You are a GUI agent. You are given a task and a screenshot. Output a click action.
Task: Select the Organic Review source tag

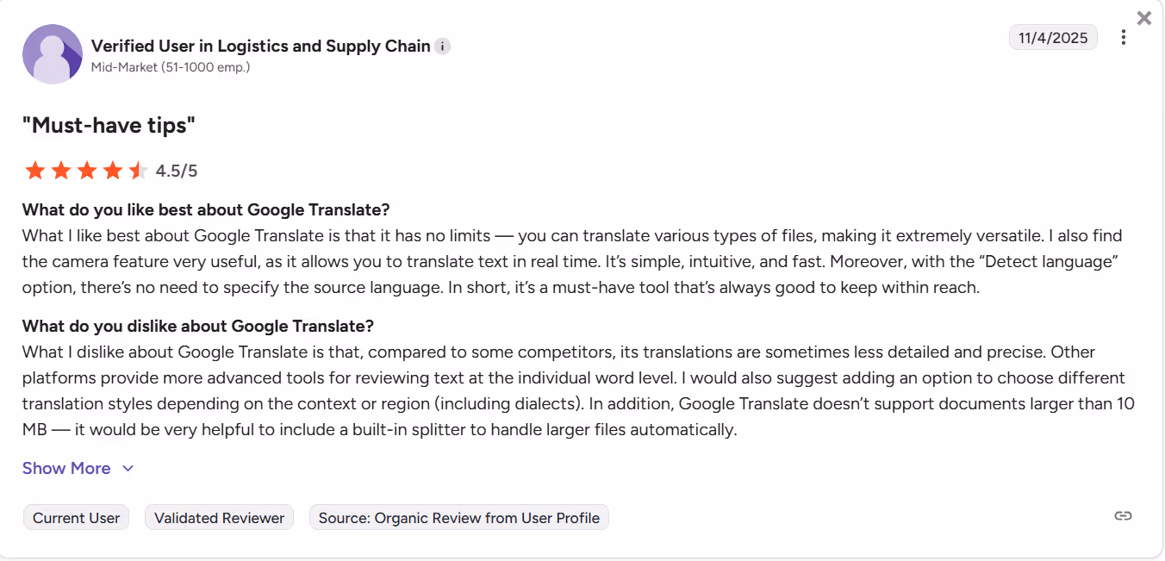pyautogui.click(x=458, y=517)
